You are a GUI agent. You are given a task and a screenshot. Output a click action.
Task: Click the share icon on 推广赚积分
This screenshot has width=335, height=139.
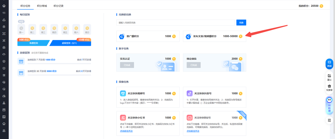[122, 36]
